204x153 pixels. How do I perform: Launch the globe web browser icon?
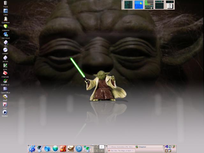(x=55, y=149)
